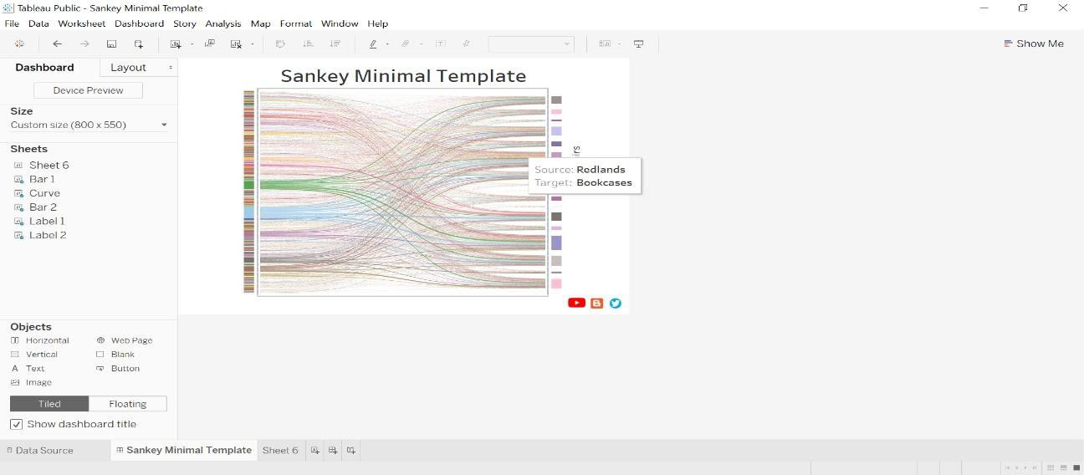Open the Worksheet menu
The image size is (1084, 475).
coord(81,23)
